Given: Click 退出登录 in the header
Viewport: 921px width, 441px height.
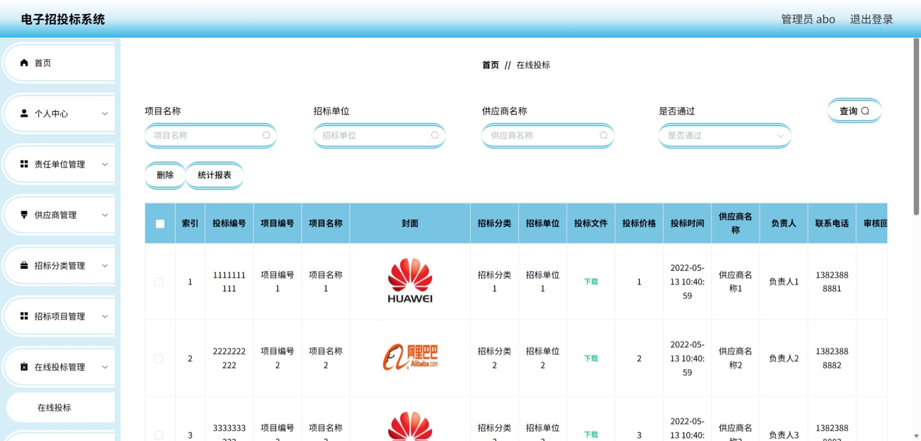Looking at the screenshot, I should pos(871,19).
